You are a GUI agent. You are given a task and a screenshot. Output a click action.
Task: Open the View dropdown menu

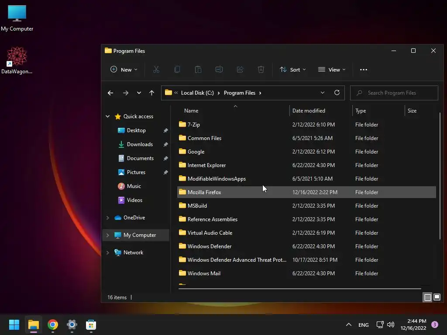coord(332,69)
